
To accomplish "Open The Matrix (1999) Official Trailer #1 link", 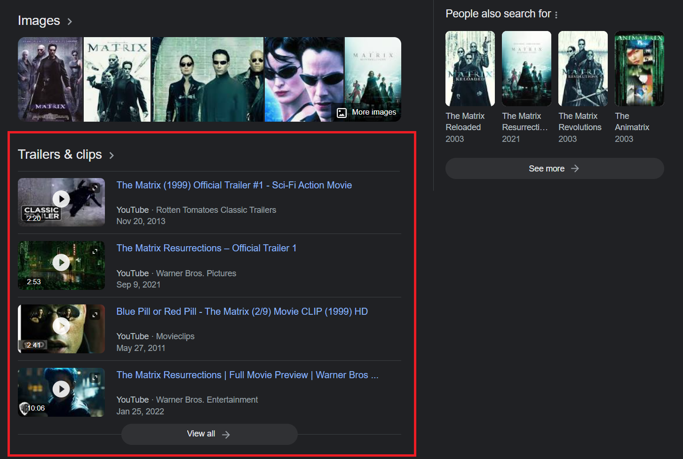I will (x=234, y=185).
